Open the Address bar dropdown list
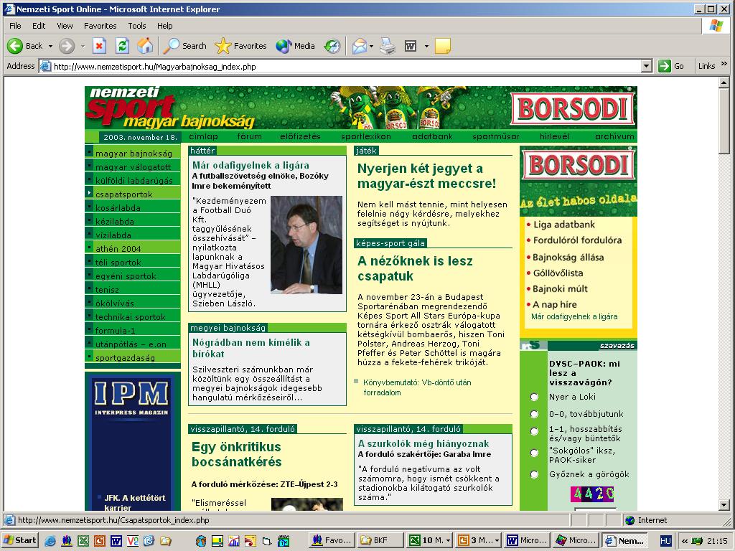 (647, 66)
